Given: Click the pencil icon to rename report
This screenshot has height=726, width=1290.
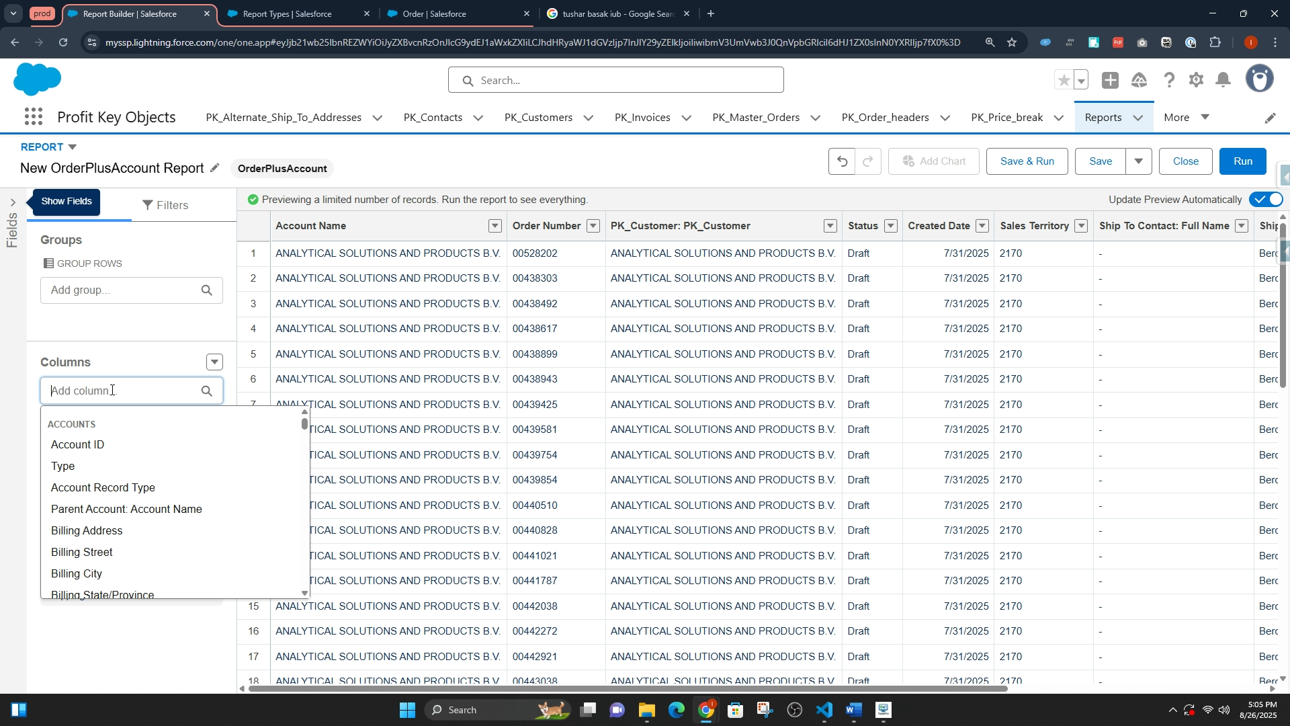Looking at the screenshot, I should coord(215,168).
